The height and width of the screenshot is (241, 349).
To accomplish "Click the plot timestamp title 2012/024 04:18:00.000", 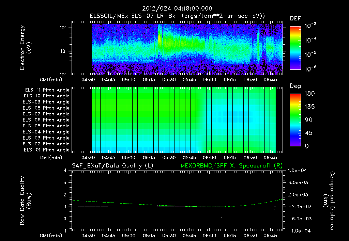I will (x=177, y=9).
